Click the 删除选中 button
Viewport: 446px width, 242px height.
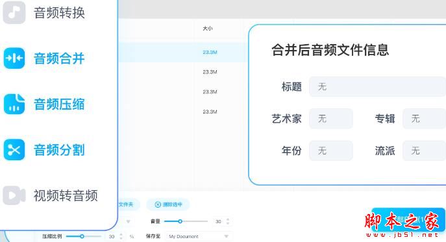pyautogui.click(x=168, y=204)
